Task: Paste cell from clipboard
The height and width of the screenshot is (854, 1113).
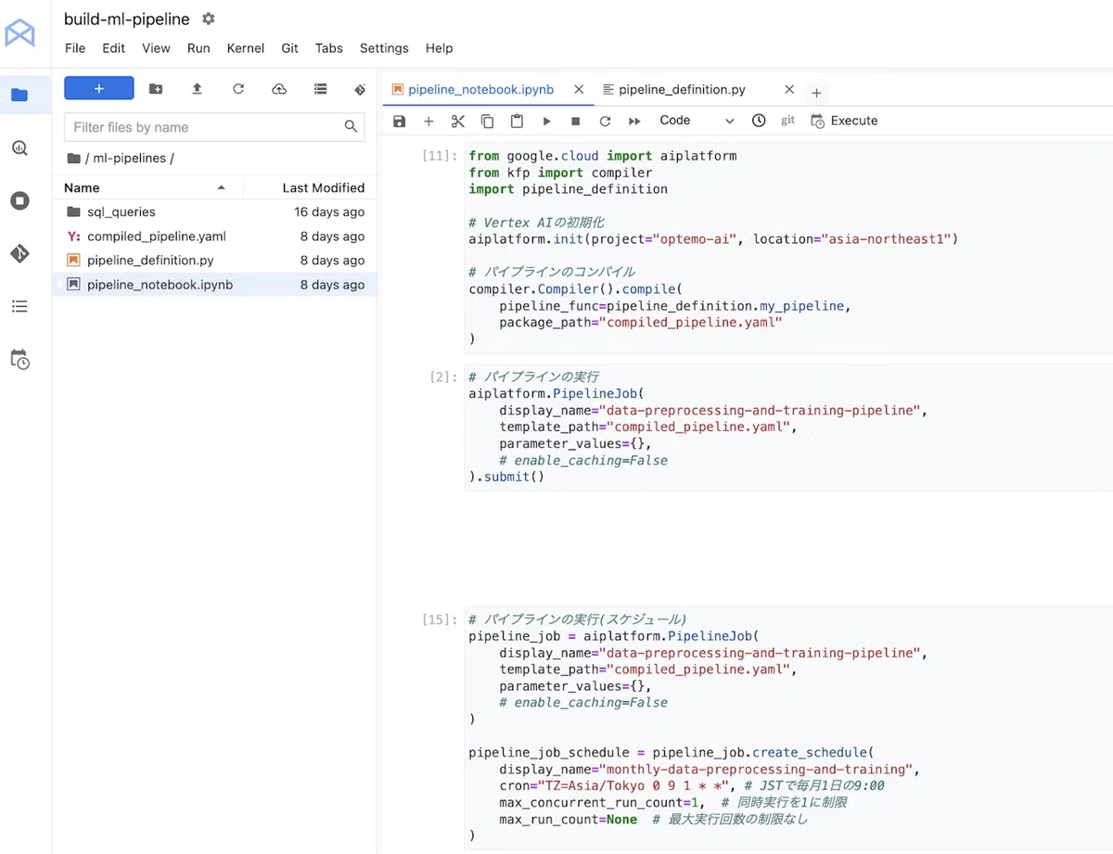Action: (518, 121)
